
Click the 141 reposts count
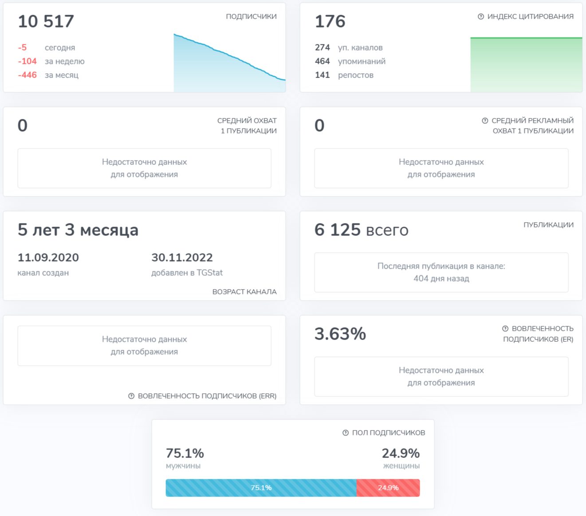[322, 75]
